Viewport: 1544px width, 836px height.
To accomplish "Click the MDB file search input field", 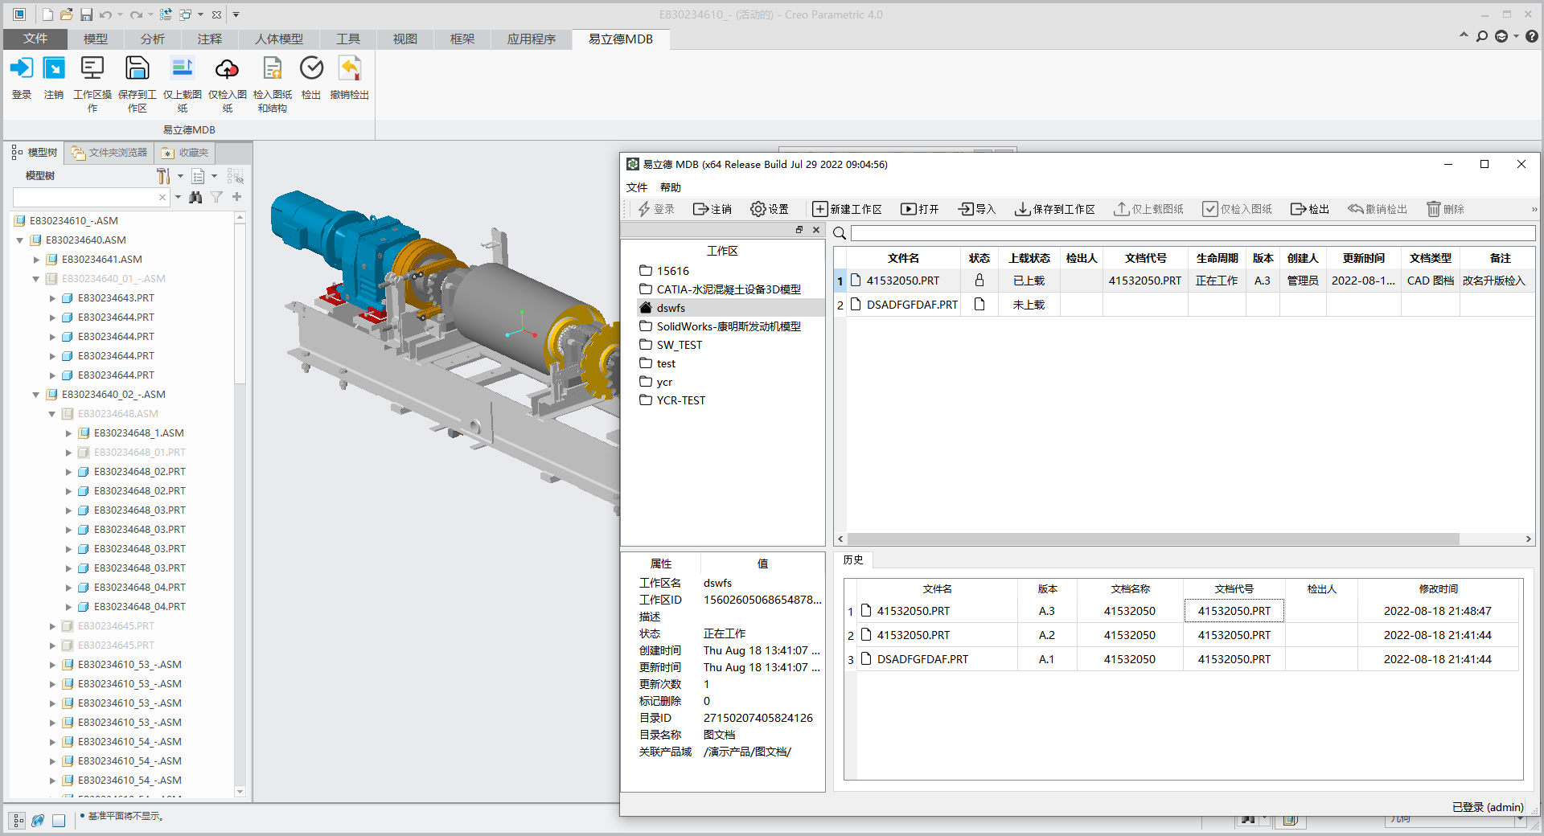I will (x=1193, y=233).
